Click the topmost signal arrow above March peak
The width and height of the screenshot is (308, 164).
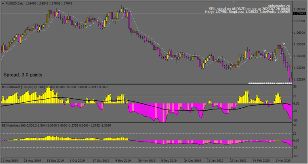click(x=284, y=44)
